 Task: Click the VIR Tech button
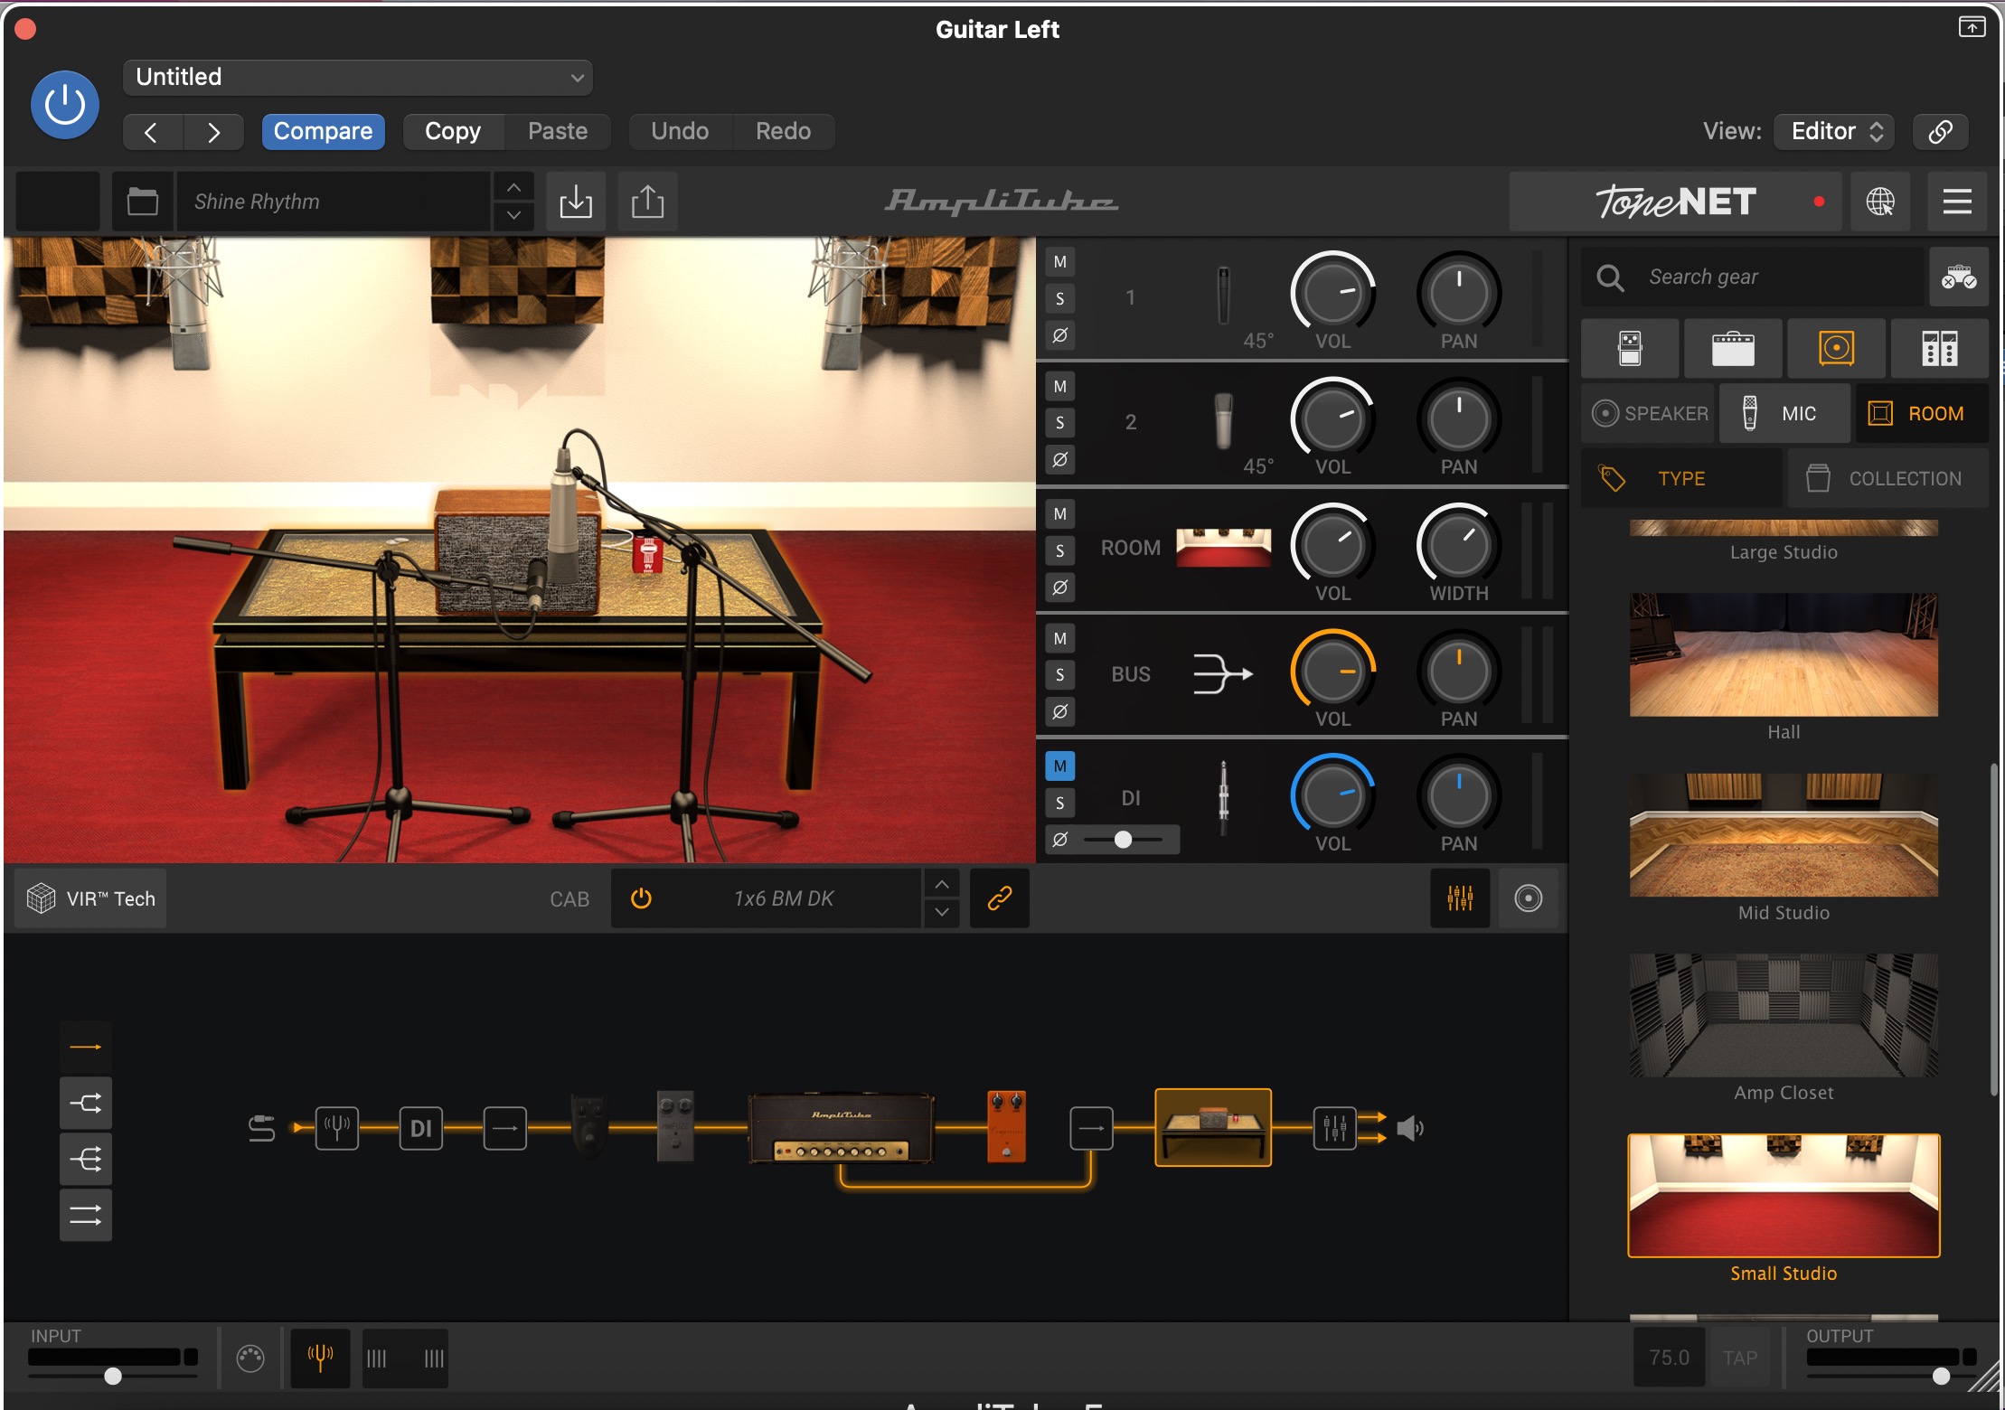(x=90, y=898)
